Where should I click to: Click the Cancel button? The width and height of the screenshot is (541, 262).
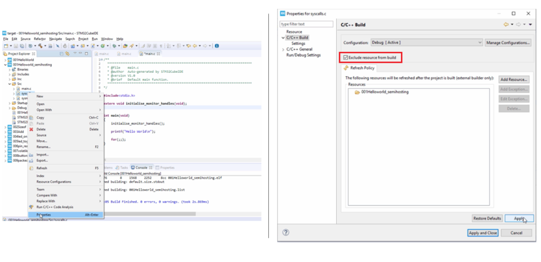coord(516,233)
